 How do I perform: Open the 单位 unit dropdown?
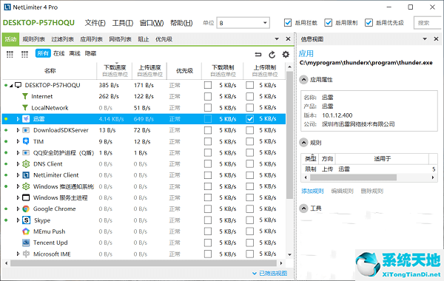[x=243, y=23]
